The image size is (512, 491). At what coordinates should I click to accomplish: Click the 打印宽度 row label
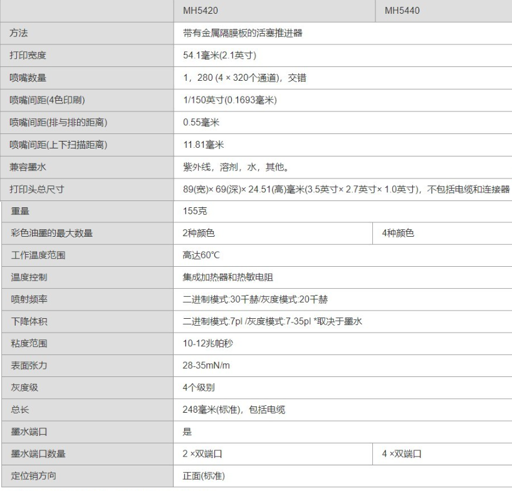28,55
